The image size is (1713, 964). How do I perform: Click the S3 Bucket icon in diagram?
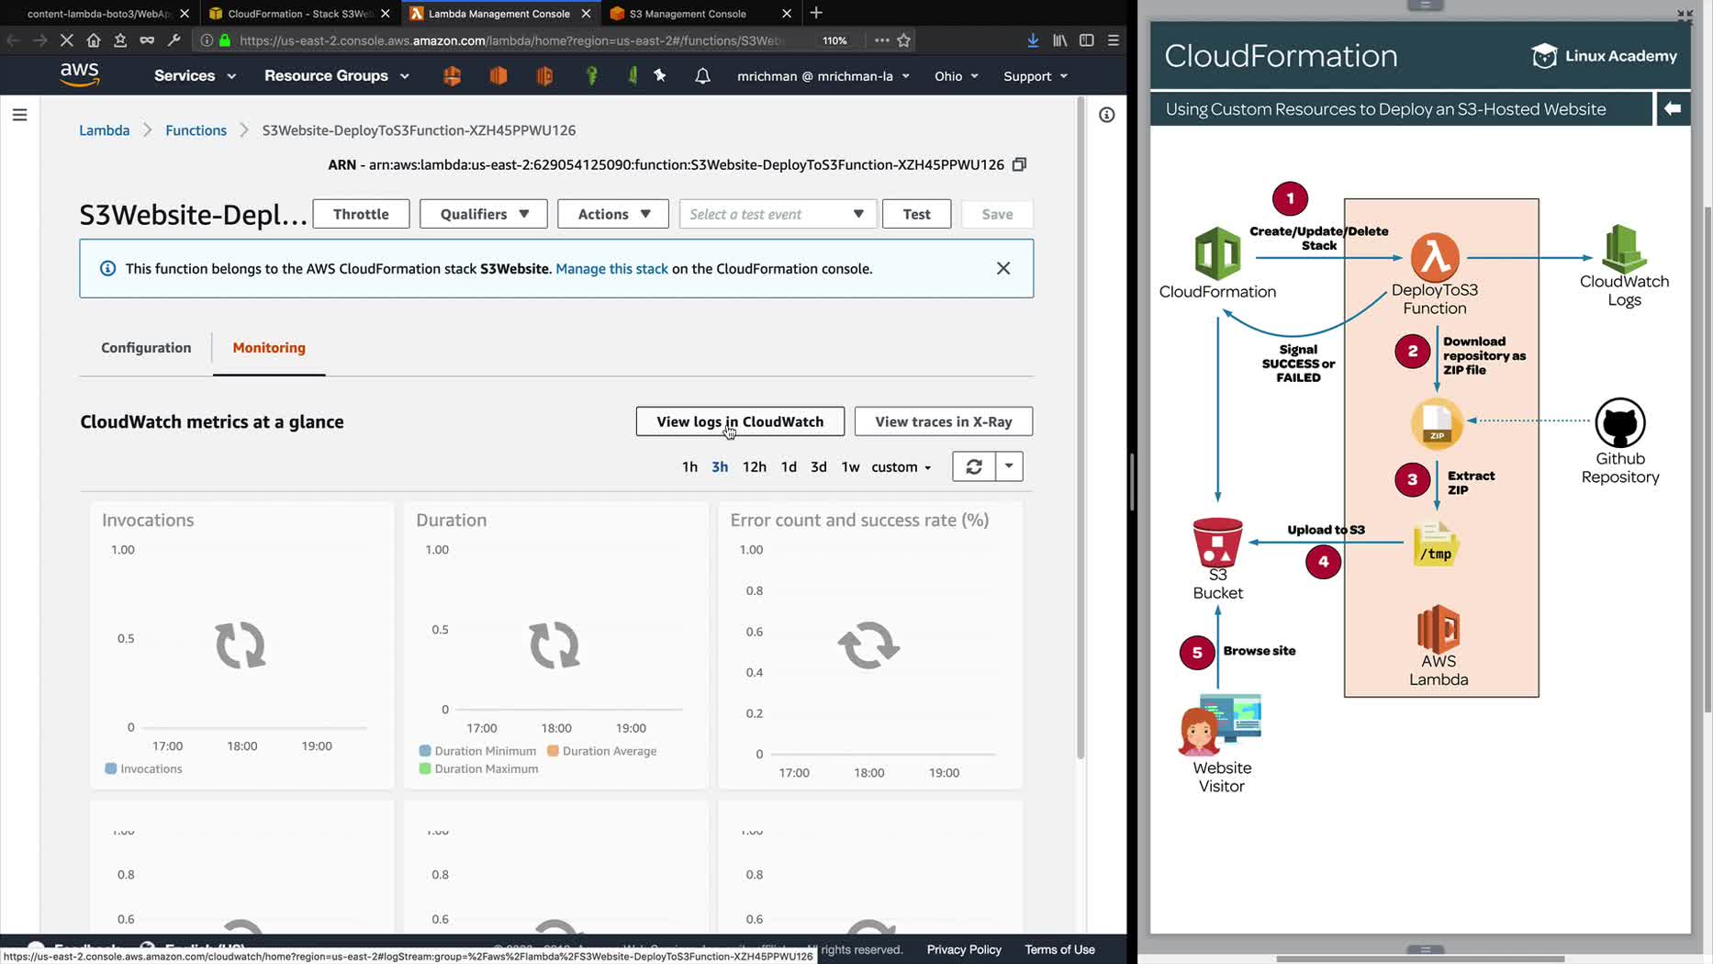coord(1218,542)
